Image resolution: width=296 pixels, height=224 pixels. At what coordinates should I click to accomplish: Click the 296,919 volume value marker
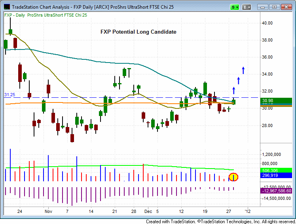(276, 175)
